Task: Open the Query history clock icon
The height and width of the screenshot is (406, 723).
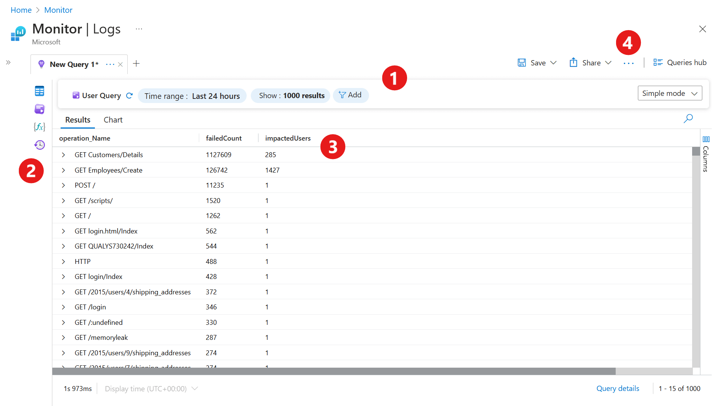Action: 40,145
